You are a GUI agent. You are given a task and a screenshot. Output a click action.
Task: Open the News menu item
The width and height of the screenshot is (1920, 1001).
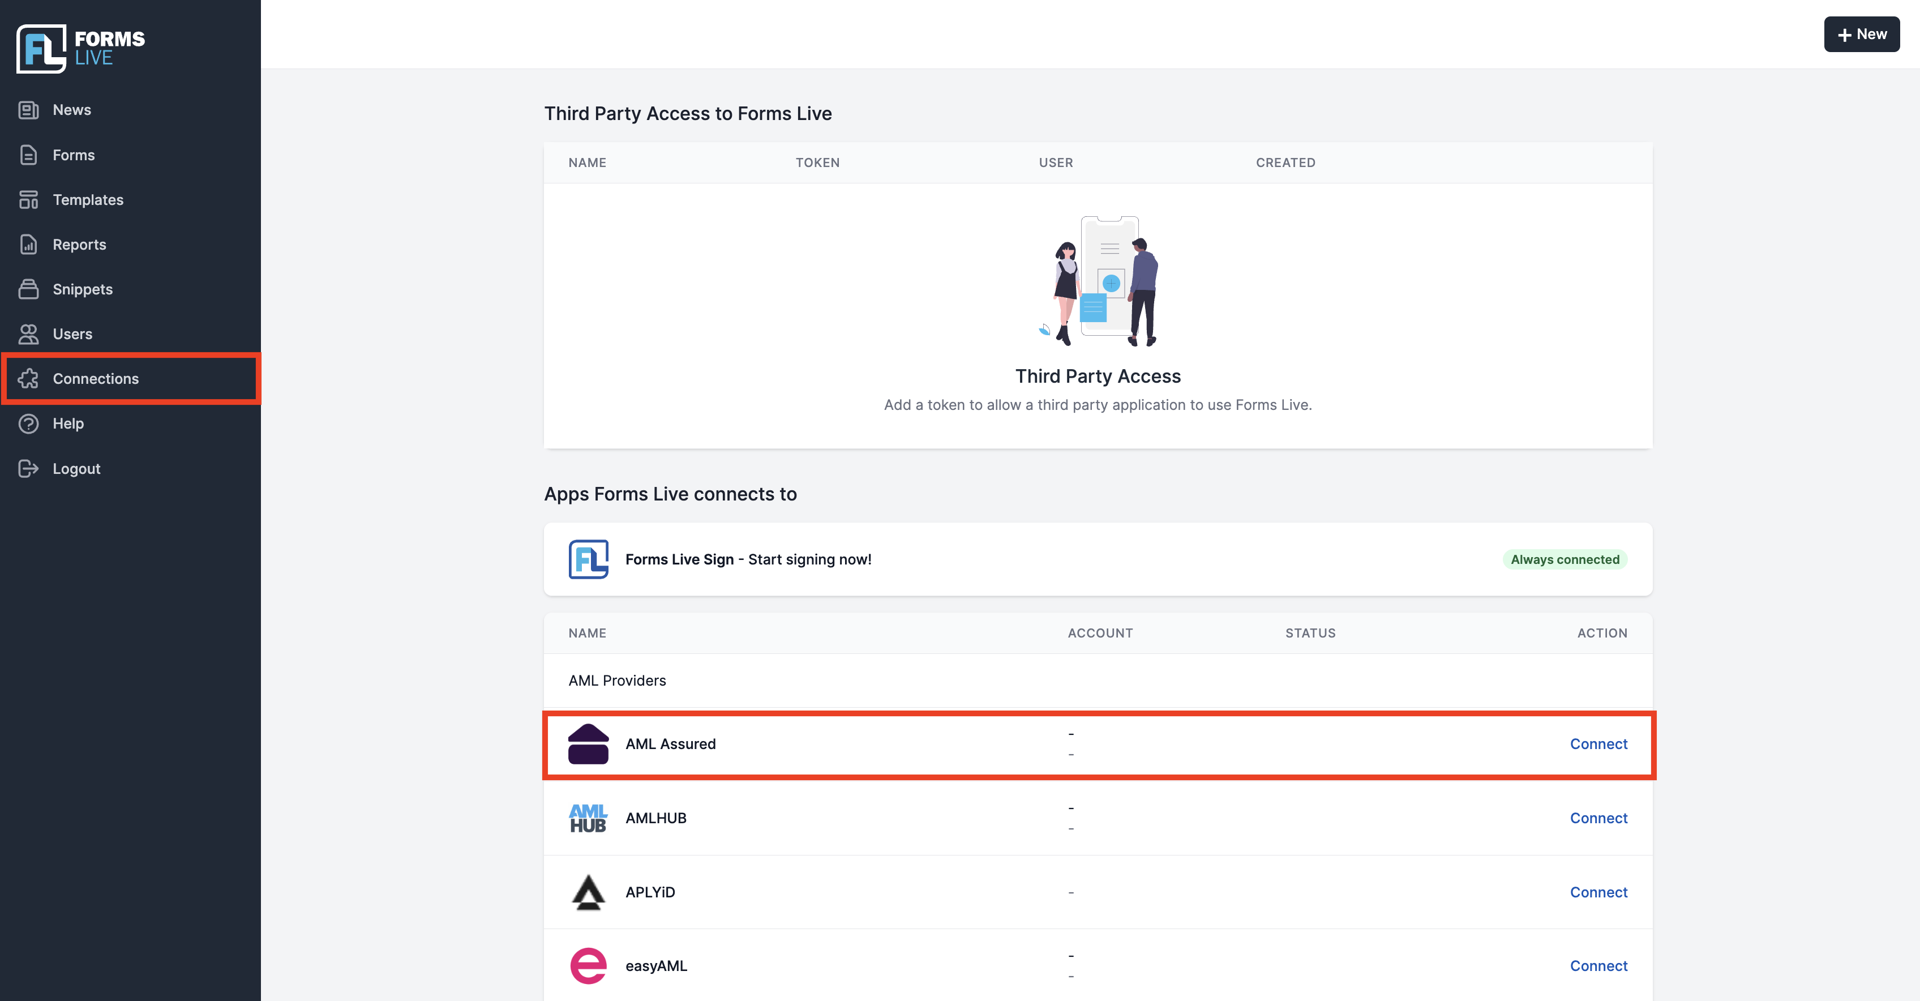tap(130, 110)
